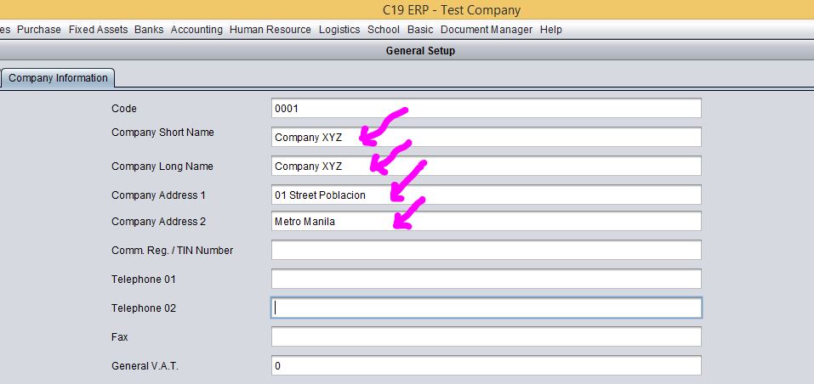Open the Help menu
The image size is (814, 384).
pos(551,30)
